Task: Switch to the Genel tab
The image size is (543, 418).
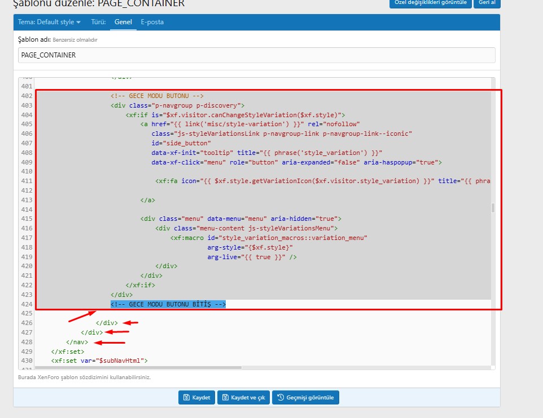Action: tap(123, 22)
